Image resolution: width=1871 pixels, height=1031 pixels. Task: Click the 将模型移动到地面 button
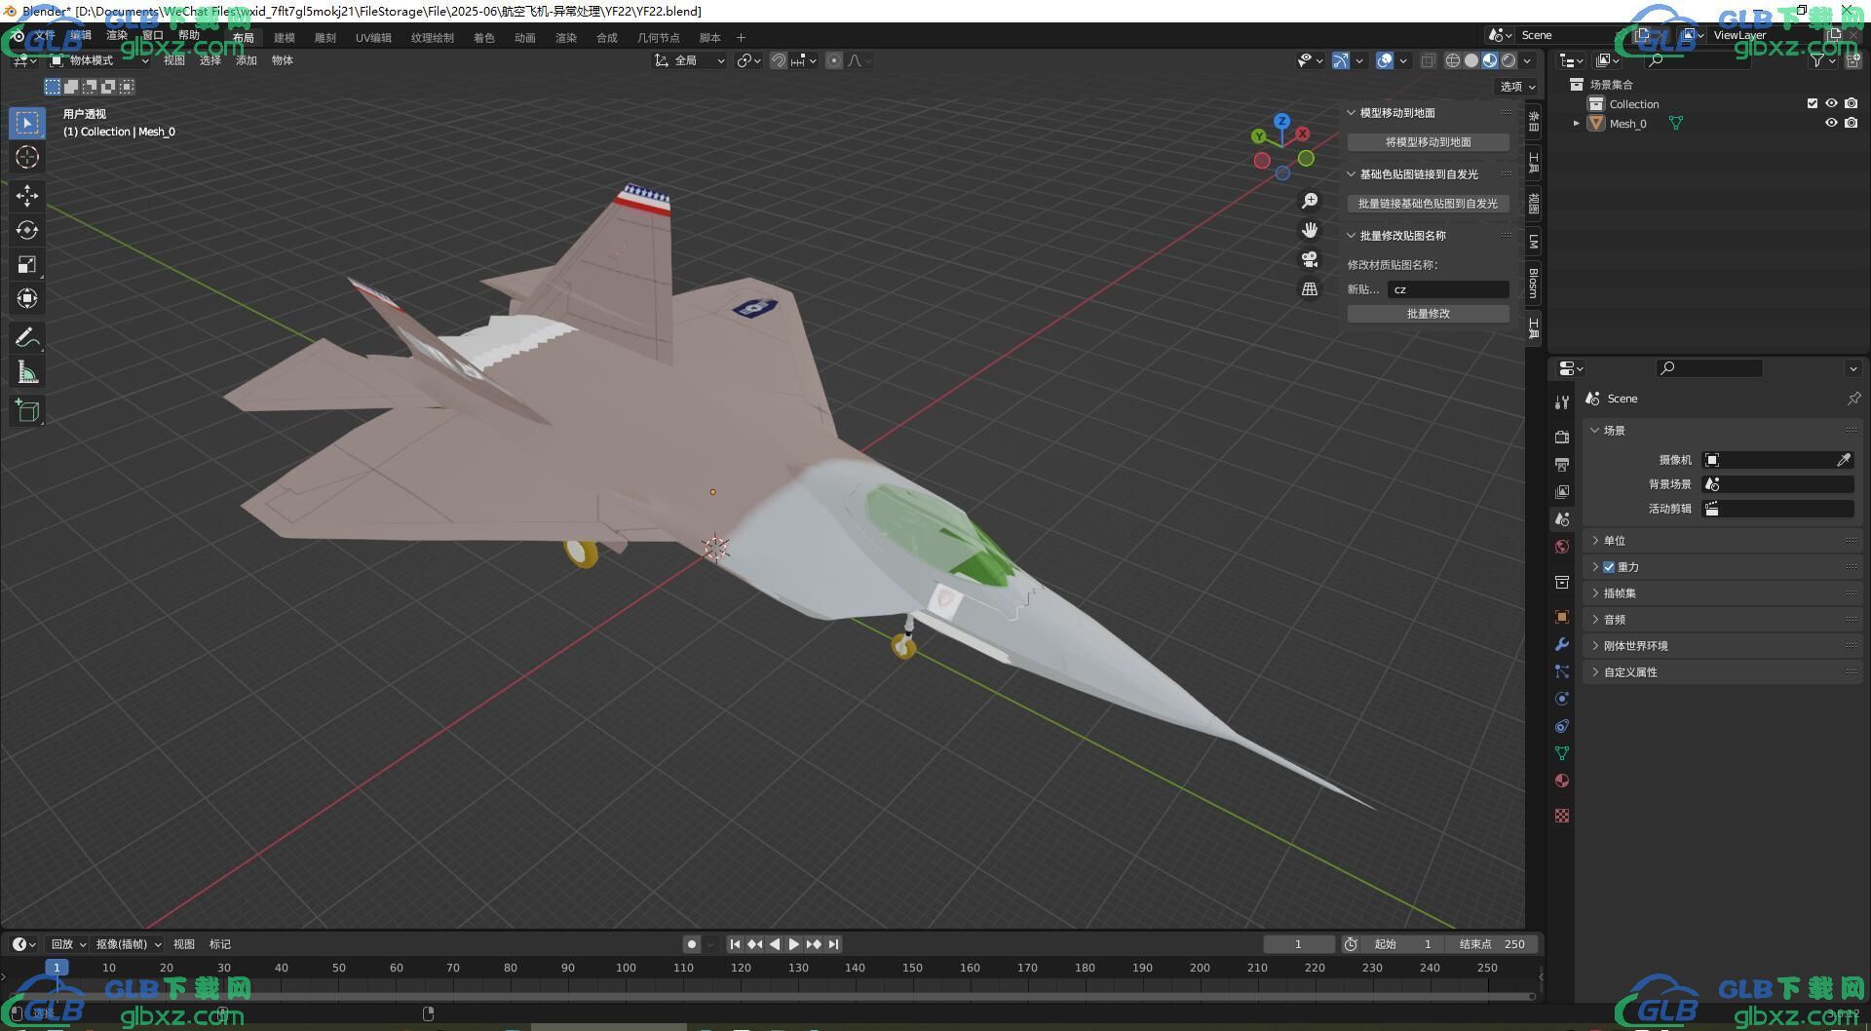tap(1428, 142)
